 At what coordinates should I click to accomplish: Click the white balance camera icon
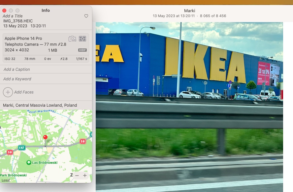(72, 39)
